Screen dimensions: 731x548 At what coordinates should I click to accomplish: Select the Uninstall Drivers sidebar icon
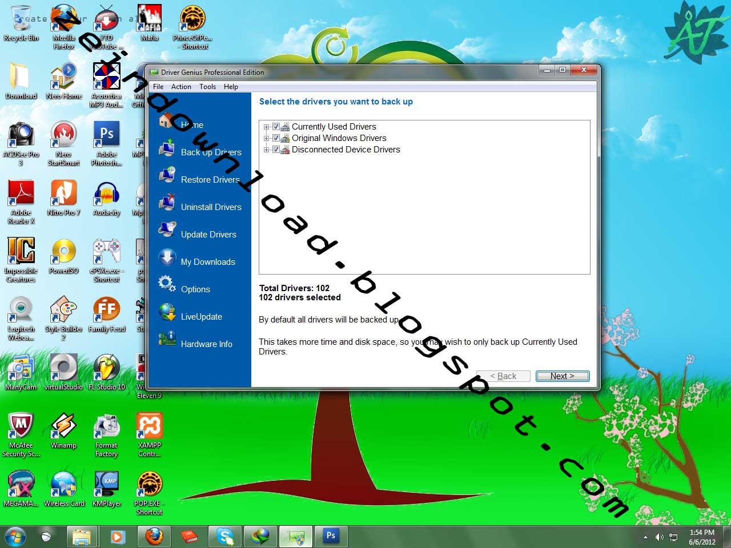coord(167,203)
